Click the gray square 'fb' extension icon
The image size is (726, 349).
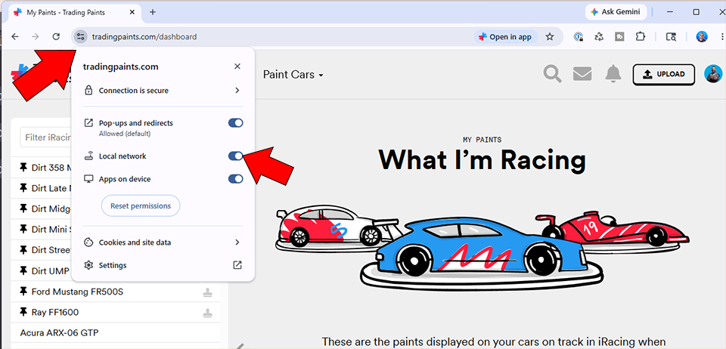pos(619,37)
